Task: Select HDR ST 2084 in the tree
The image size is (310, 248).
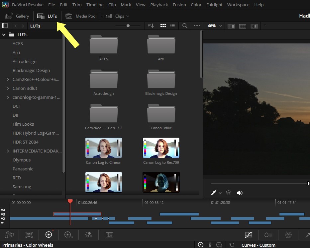Action: coord(26,142)
